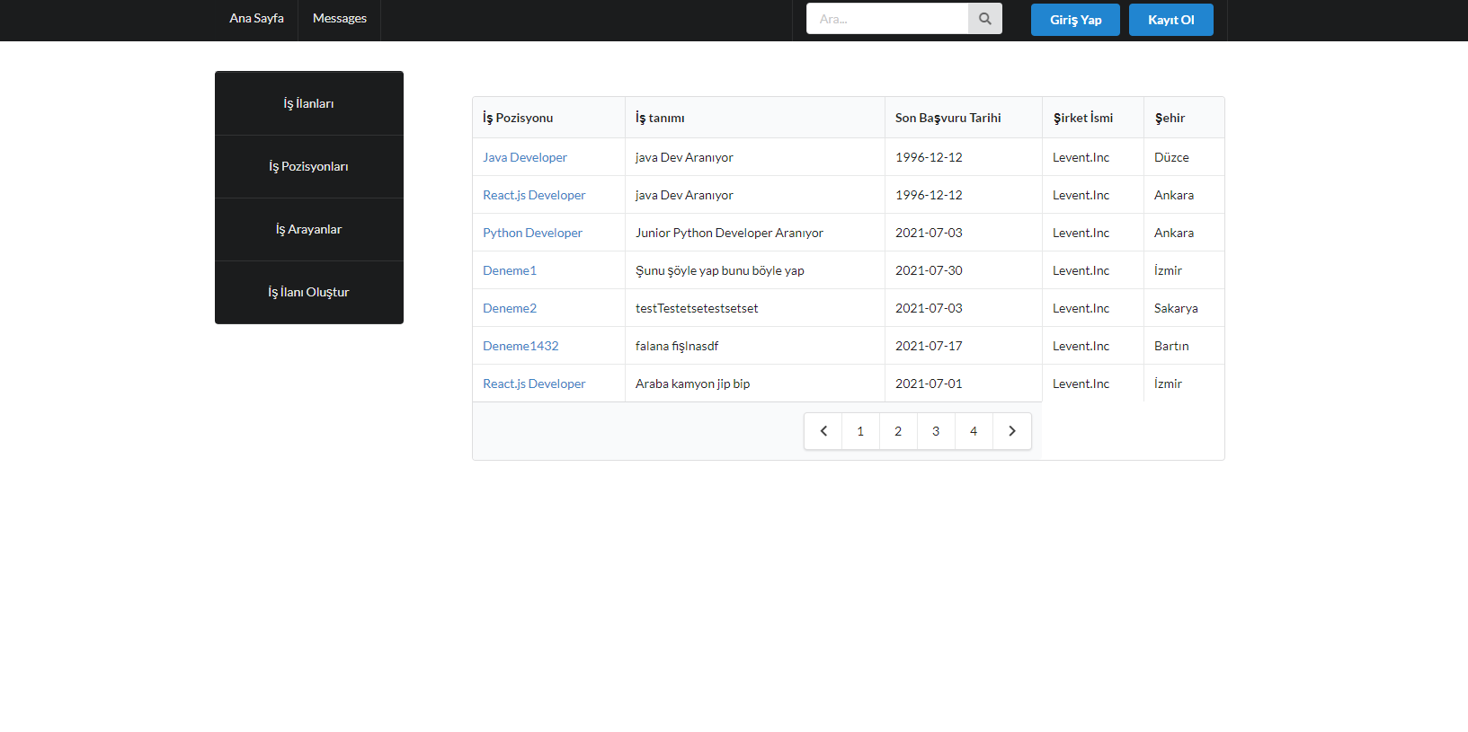The width and height of the screenshot is (1468, 732).
Task: Click the Bartın city cell
Action: (x=1184, y=346)
